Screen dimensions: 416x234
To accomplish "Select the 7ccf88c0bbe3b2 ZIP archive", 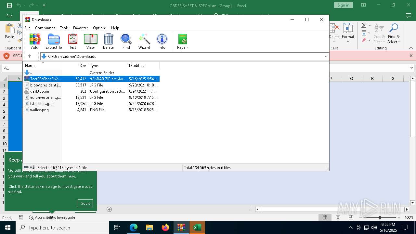I will (x=91, y=79).
